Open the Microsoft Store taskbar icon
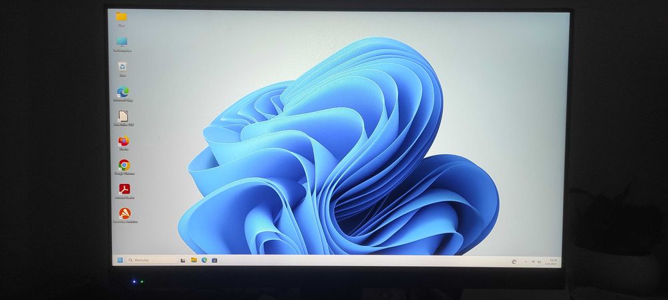The image size is (668, 300). [x=214, y=260]
